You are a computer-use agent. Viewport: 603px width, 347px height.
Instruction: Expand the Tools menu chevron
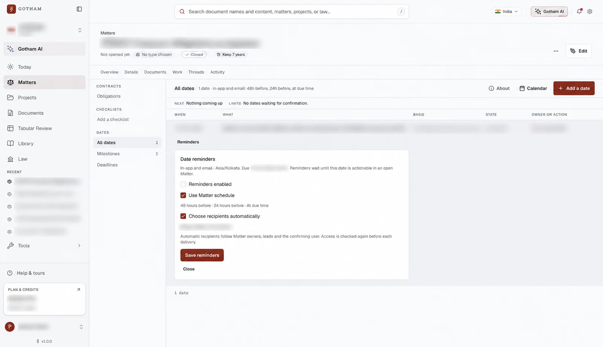79,246
